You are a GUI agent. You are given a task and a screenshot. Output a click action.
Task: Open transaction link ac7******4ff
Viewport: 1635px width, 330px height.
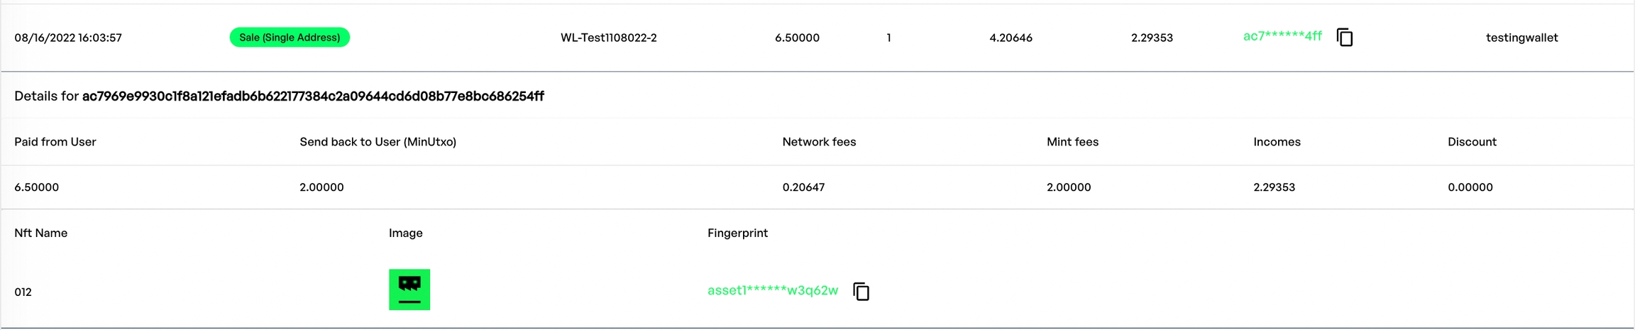click(x=1282, y=36)
